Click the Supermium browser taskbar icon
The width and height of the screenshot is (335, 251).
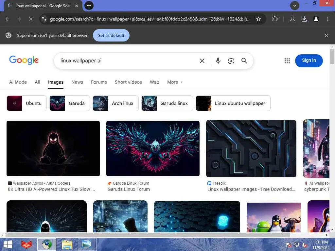tap(47, 244)
